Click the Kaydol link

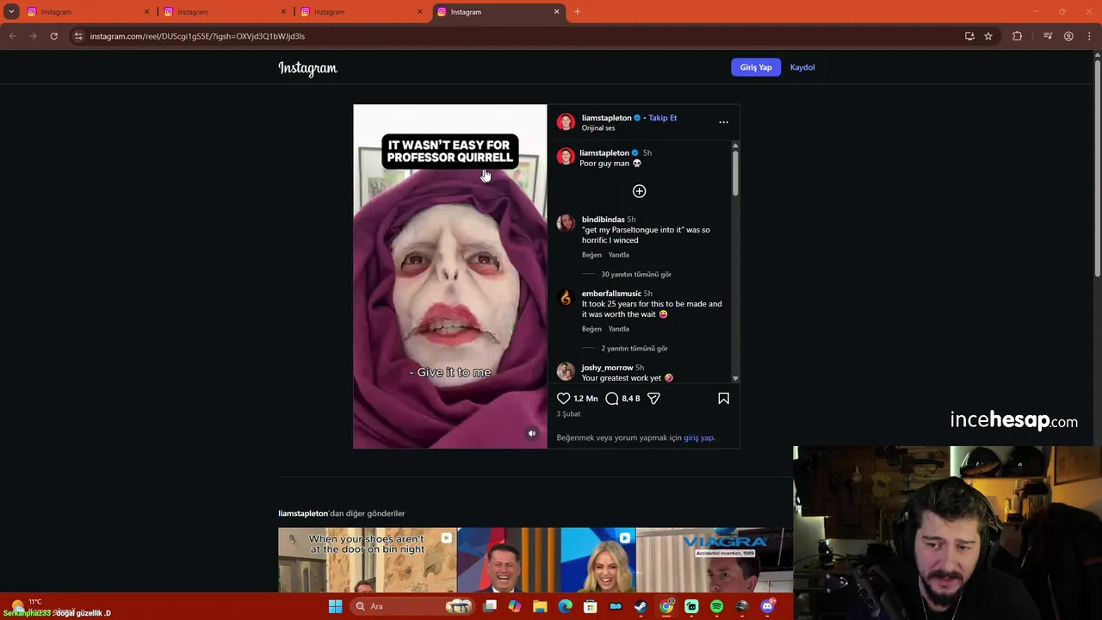802,67
